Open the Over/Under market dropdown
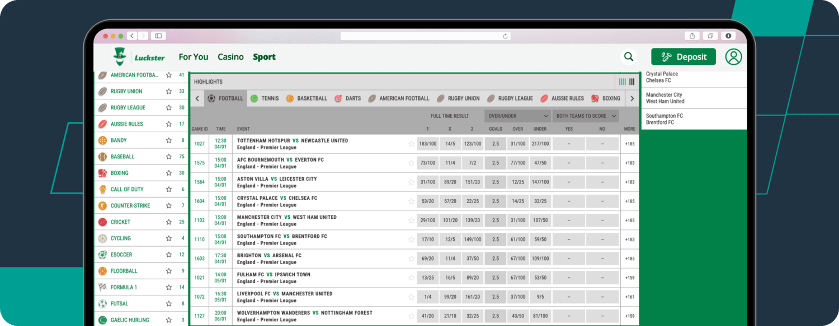 coord(518,116)
